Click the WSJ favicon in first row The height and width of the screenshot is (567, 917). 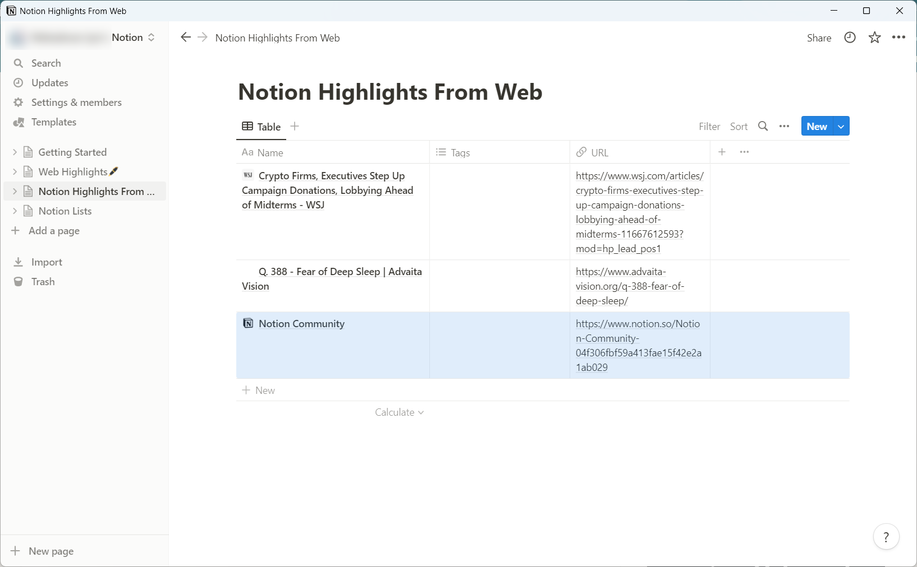click(x=248, y=175)
